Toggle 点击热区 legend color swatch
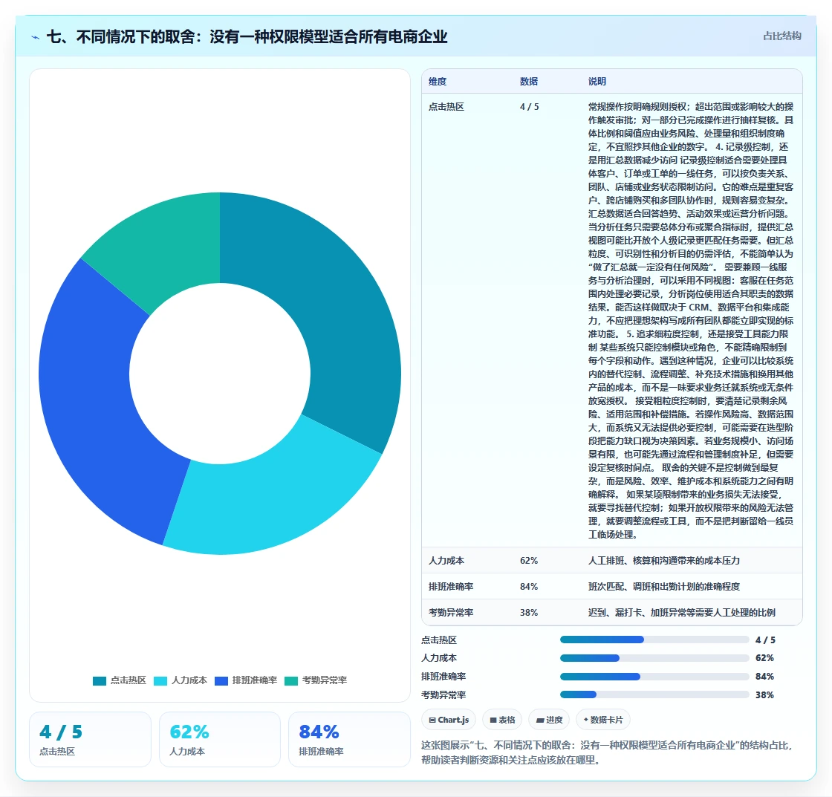The height and width of the screenshot is (797, 832). click(100, 681)
